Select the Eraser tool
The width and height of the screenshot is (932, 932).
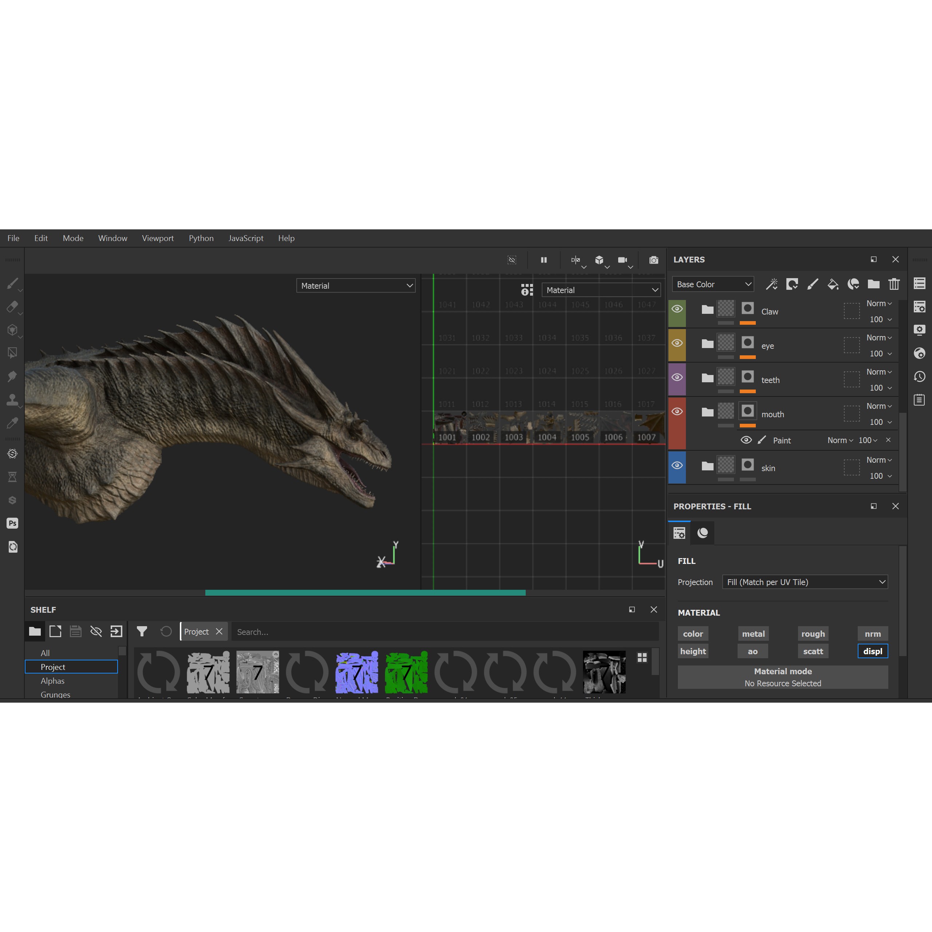12,307
